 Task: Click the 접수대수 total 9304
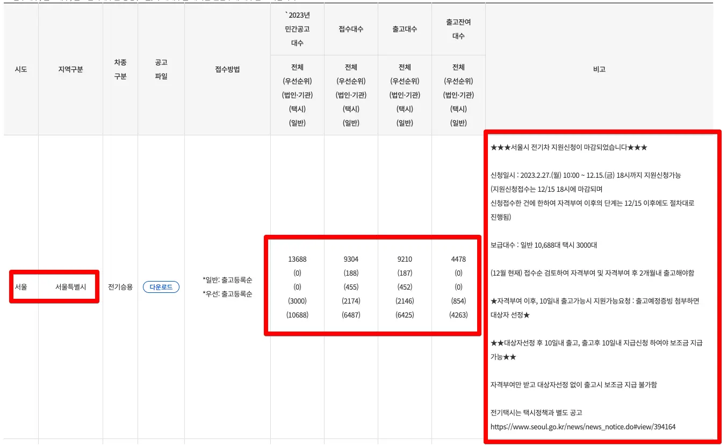[x=351, y=259]
